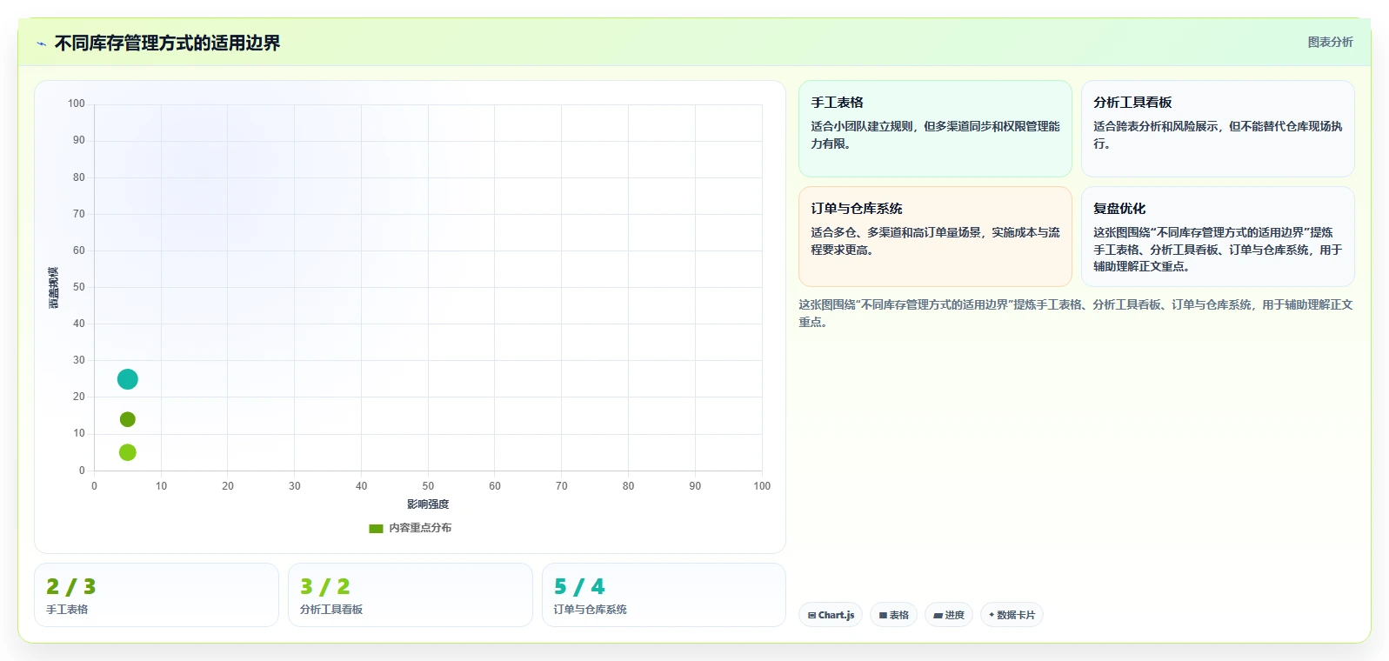Click the lightning icon beside the title
The width and height of the screenshot is (1389, 661).
point(41,43)
